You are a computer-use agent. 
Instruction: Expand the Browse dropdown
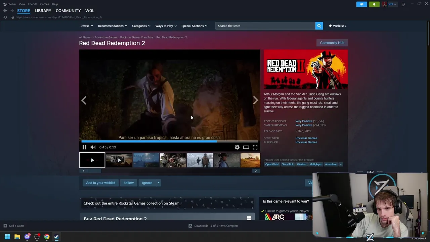(x=86, y=26)
